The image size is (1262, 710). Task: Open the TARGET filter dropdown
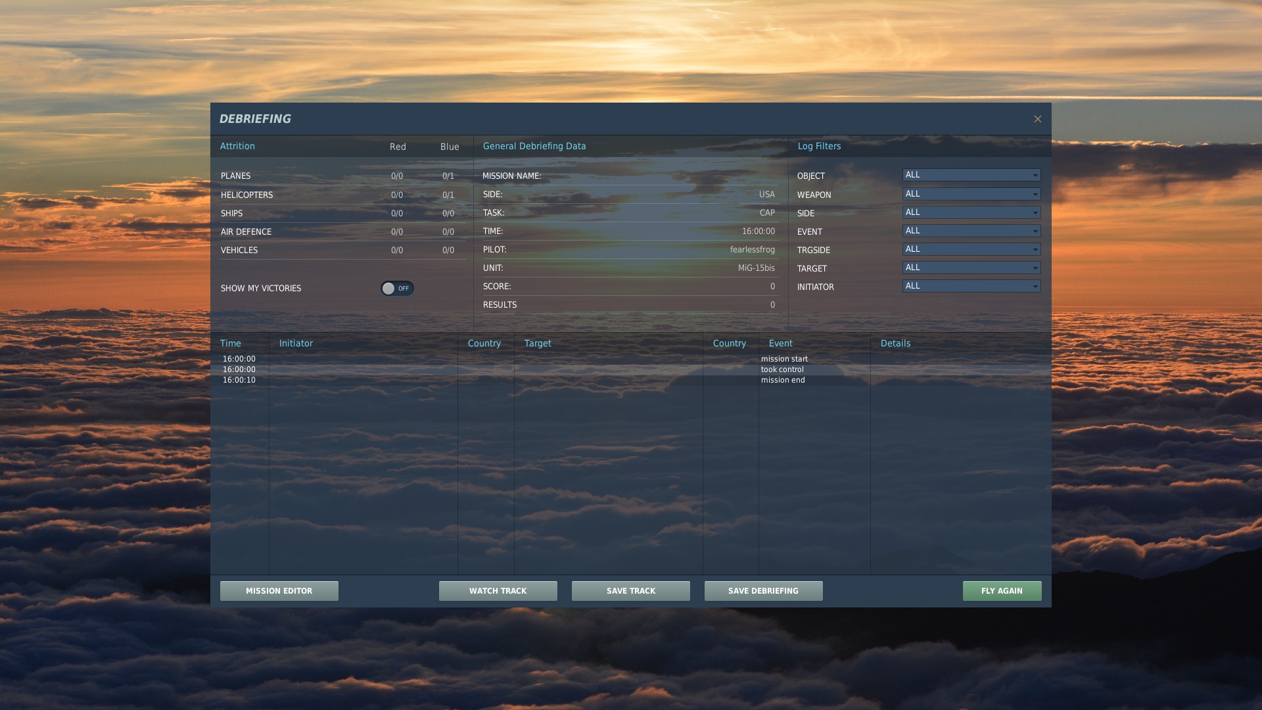pos(971,268)
